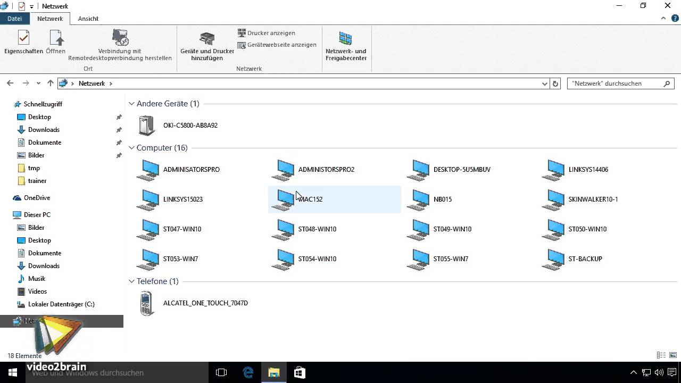The height and width of the screenshot is (383, 681).
Task: Open the help question mark icon
Action: coord(675,18)
